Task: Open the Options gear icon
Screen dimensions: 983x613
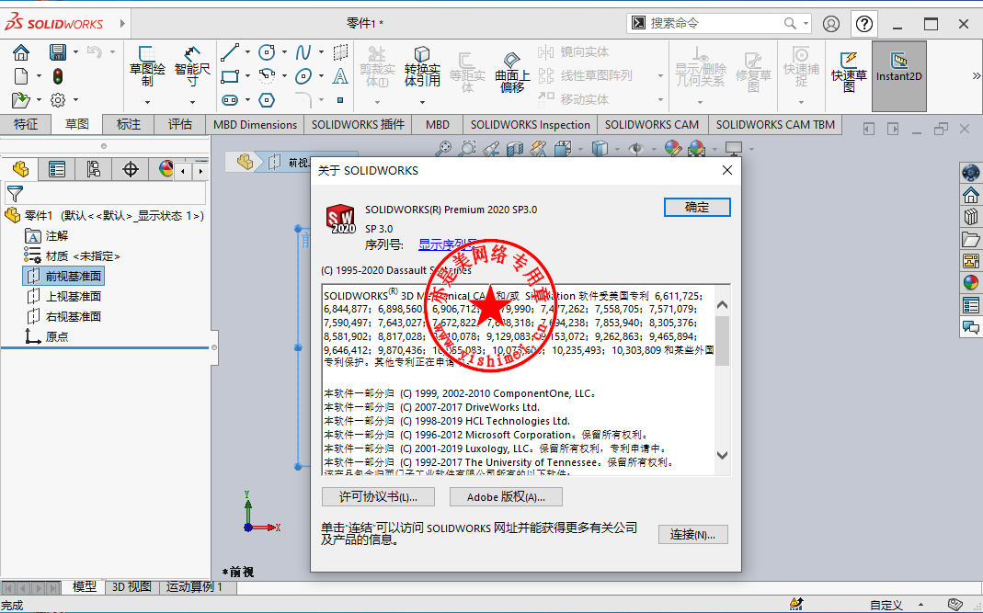Action: coord(58,99)
